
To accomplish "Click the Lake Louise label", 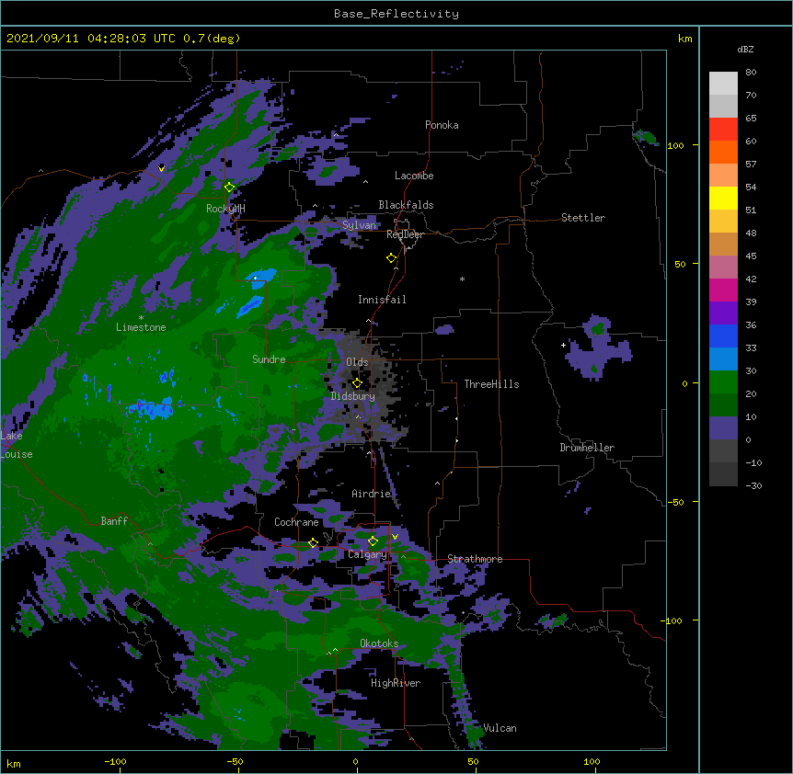I will pos(17,445).
